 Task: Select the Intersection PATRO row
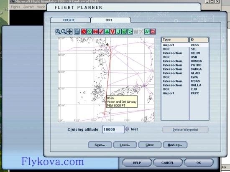click(185, 65)
